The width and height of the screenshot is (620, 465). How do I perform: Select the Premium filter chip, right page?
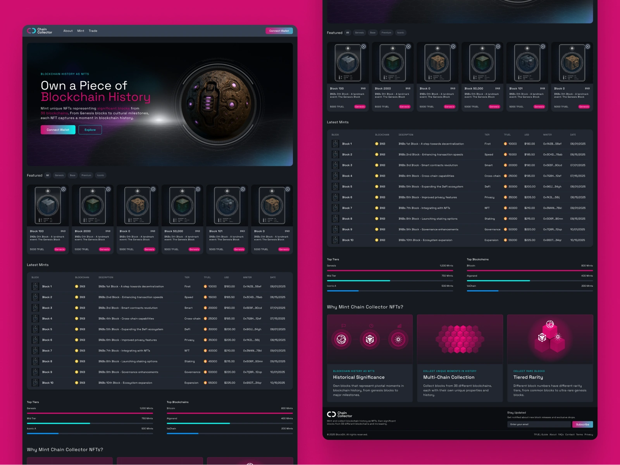pos(386,33)
